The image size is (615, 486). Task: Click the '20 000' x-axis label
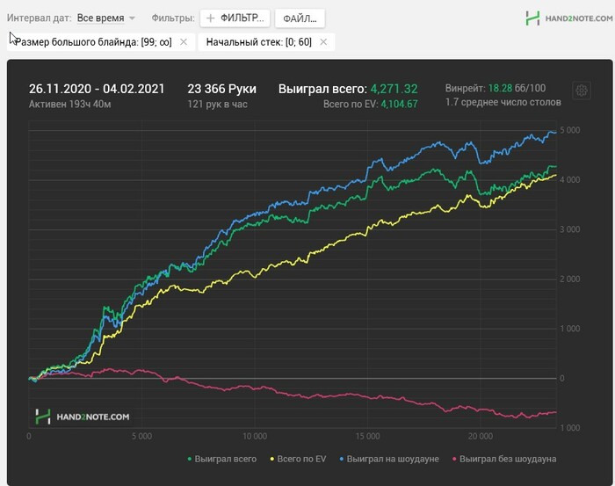[x=481, y=436]
